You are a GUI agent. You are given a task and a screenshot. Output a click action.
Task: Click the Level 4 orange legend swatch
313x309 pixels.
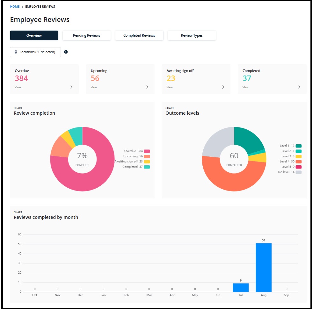pos(299,162)
